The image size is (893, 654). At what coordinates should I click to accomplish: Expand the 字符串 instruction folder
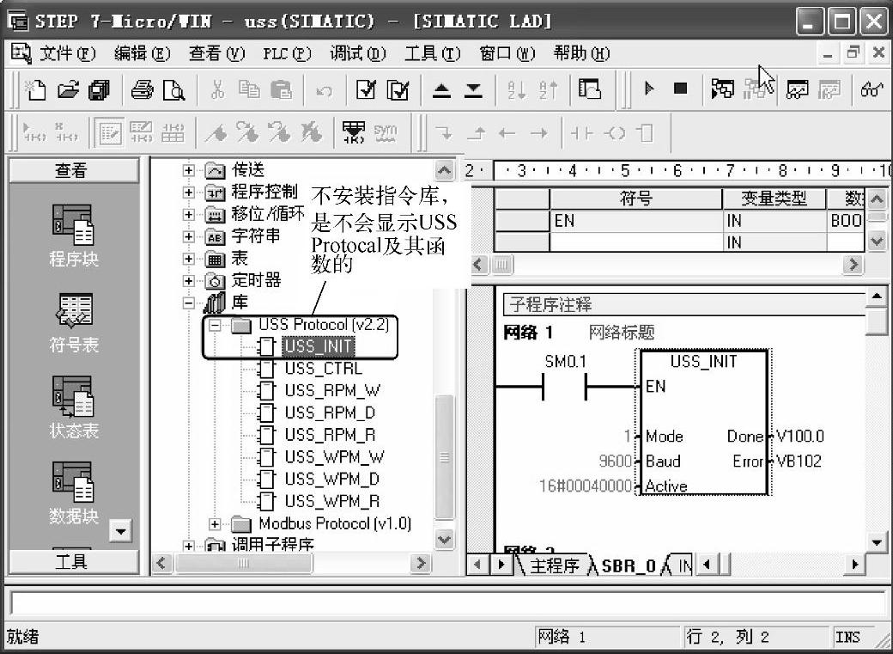[x=189, y=236]
